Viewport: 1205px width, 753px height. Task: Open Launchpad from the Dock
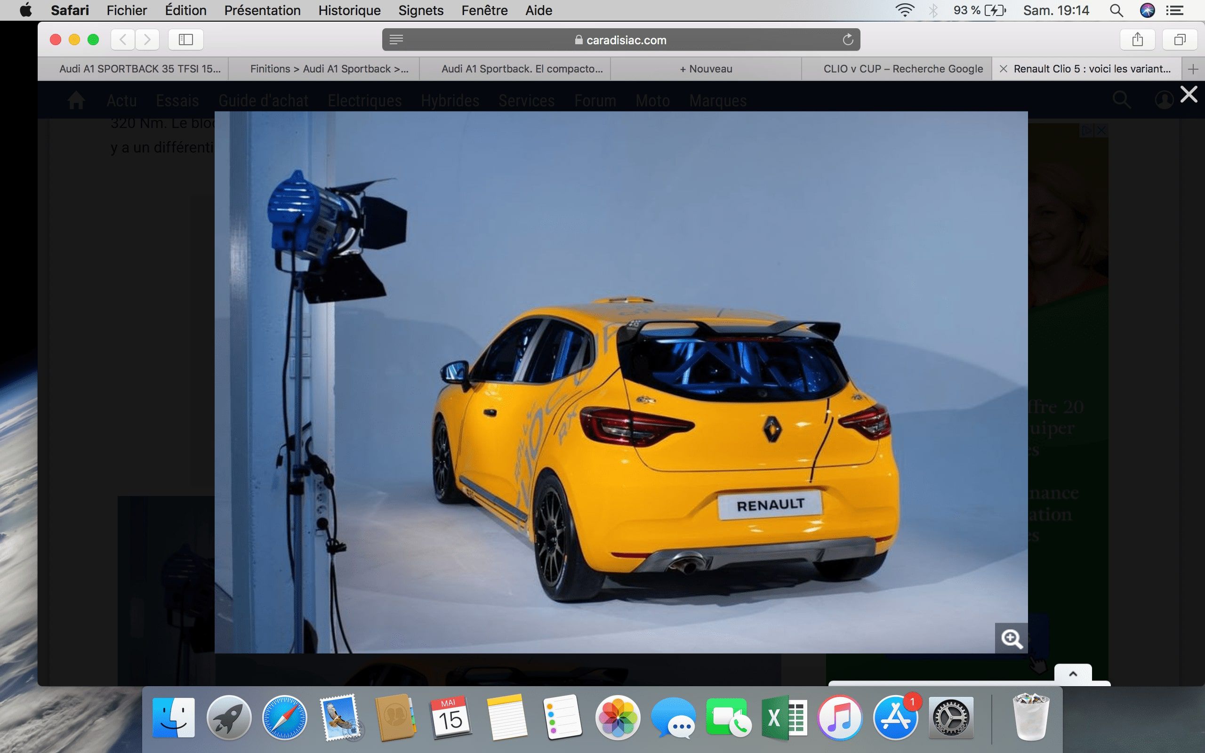pyautogui.click(x=229, y=718)
